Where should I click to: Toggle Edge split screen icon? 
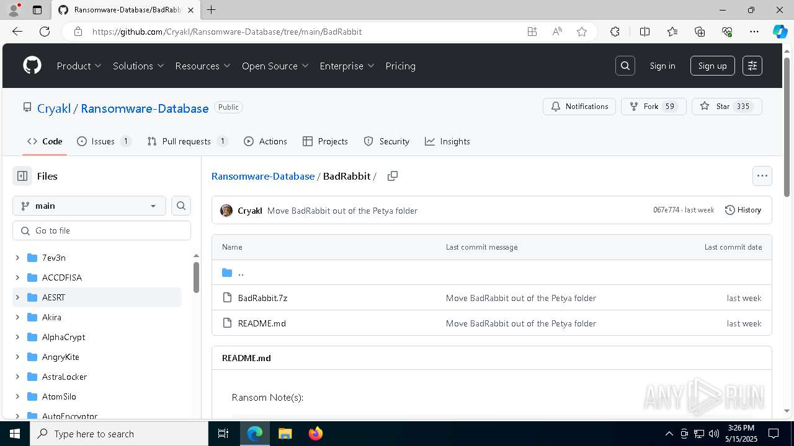point(645,32)
